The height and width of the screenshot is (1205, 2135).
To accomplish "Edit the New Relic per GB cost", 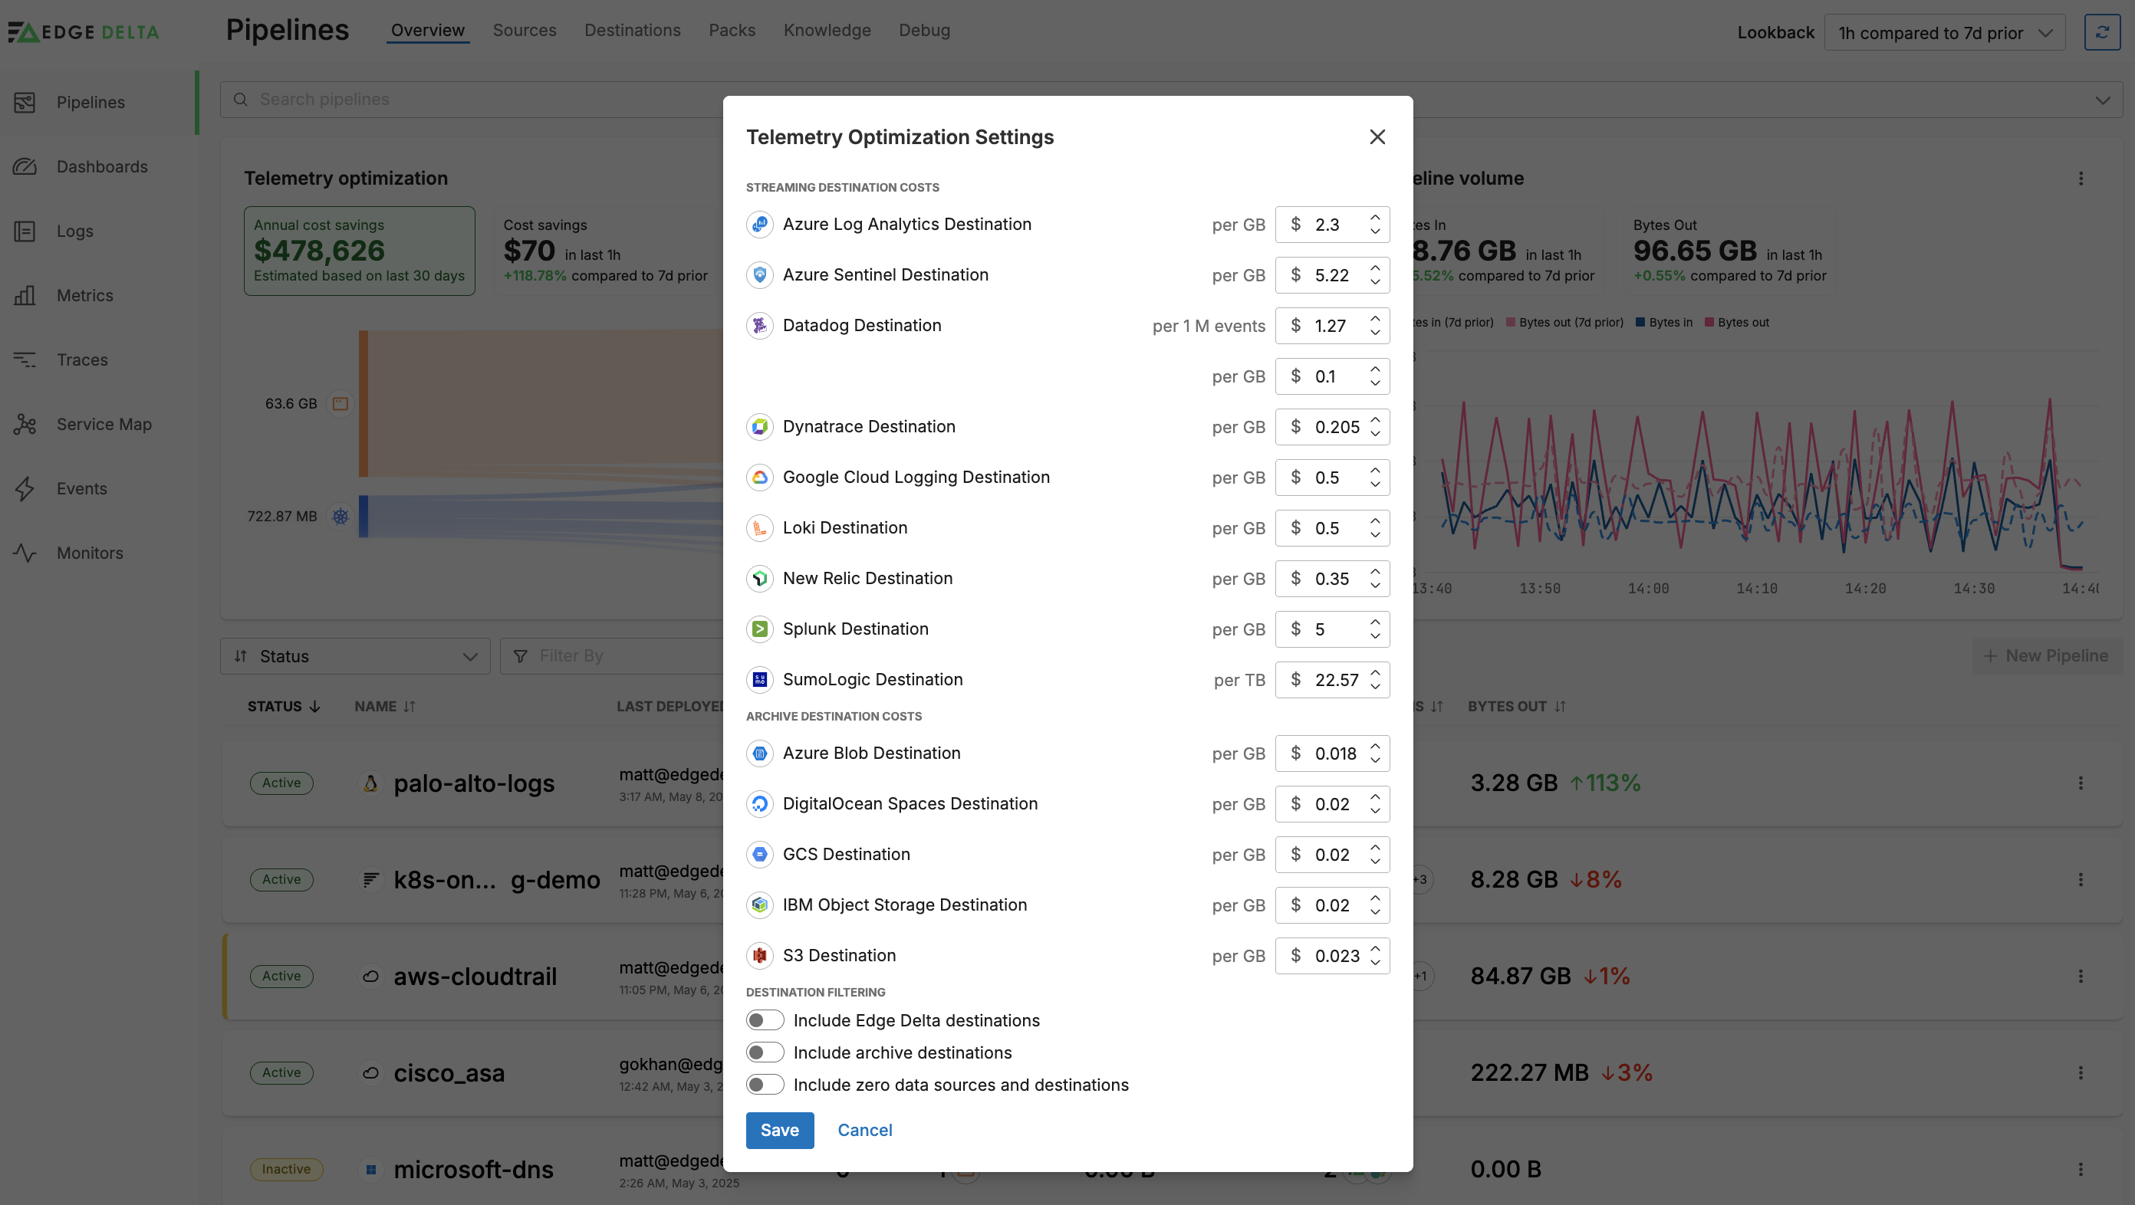I will pyautogui.click(x=1332, y=578).
